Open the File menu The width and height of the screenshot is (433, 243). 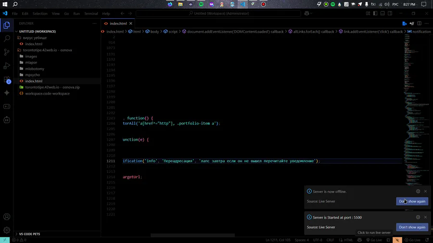tap(14, 13)
